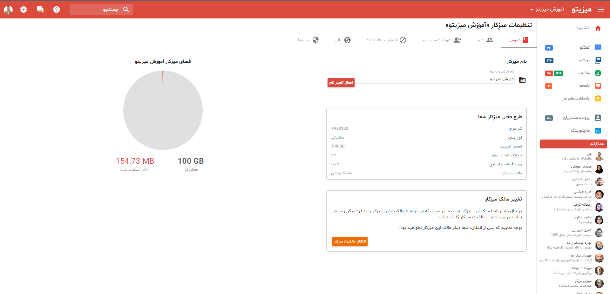Select coworker ناصر باغاران
The image size is (610, 294).
point(573,181)
